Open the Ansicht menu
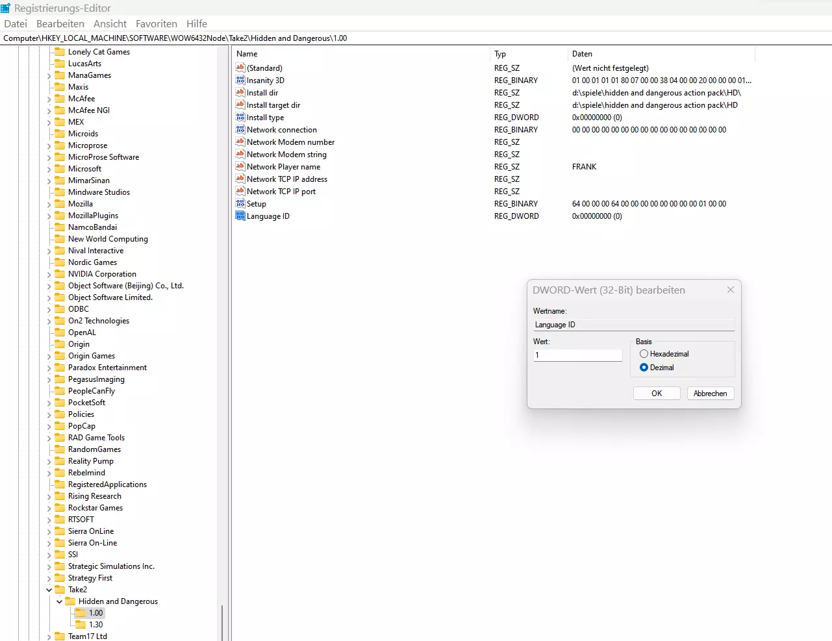 click(x=110, y=23)
